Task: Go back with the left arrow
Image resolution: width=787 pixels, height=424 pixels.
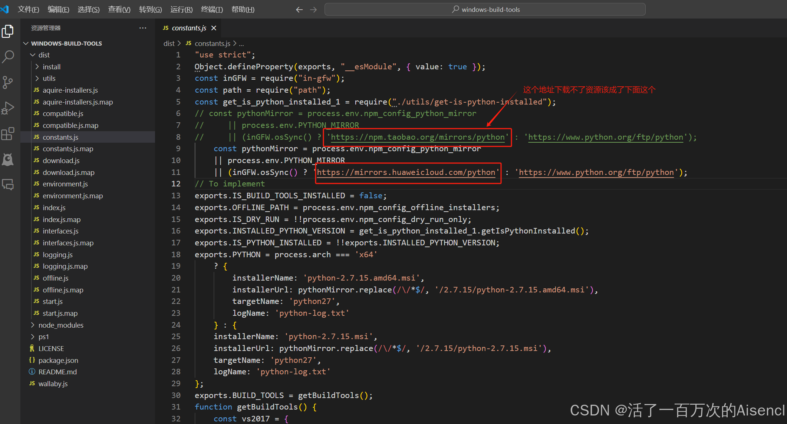Action: pos(299,10)
